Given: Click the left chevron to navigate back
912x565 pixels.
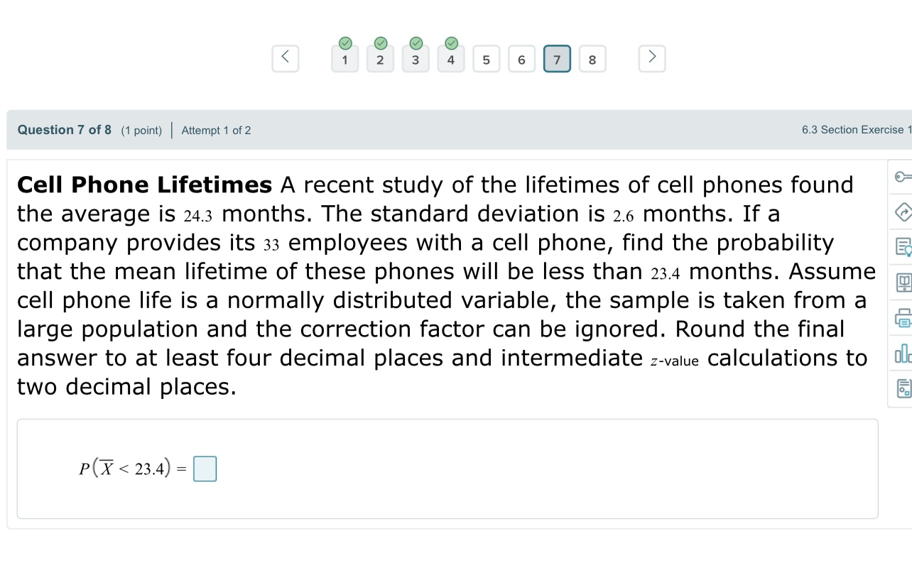Looking at the screenshot, I should click(x=285, y=58).
